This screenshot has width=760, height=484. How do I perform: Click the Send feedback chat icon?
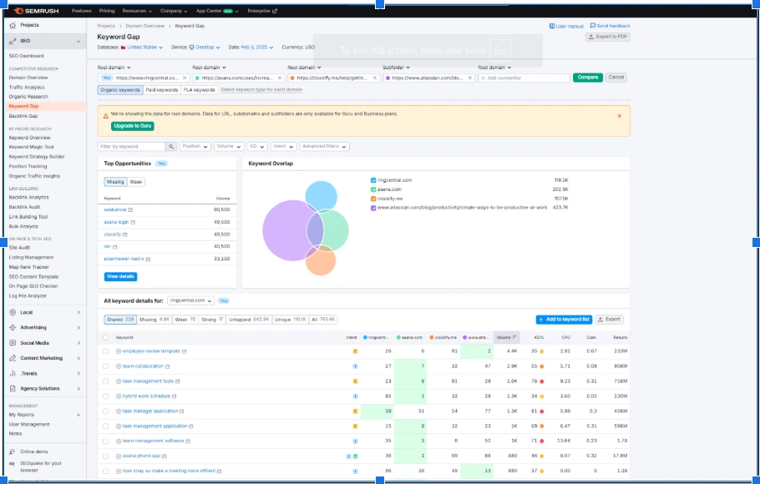(x=593, y=26)
